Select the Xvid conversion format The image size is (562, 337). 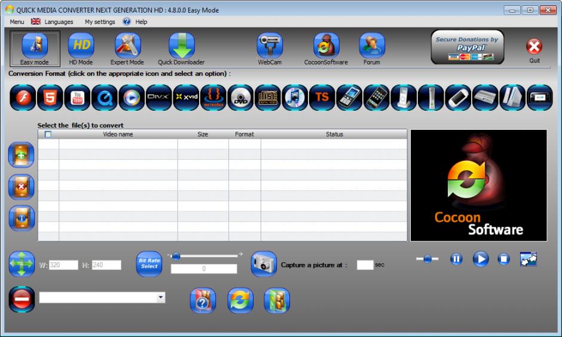point(186,97)
